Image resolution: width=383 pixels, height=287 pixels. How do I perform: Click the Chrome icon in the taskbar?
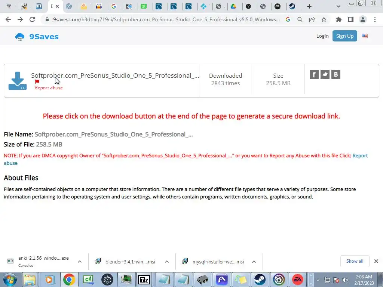click(69, 280)
